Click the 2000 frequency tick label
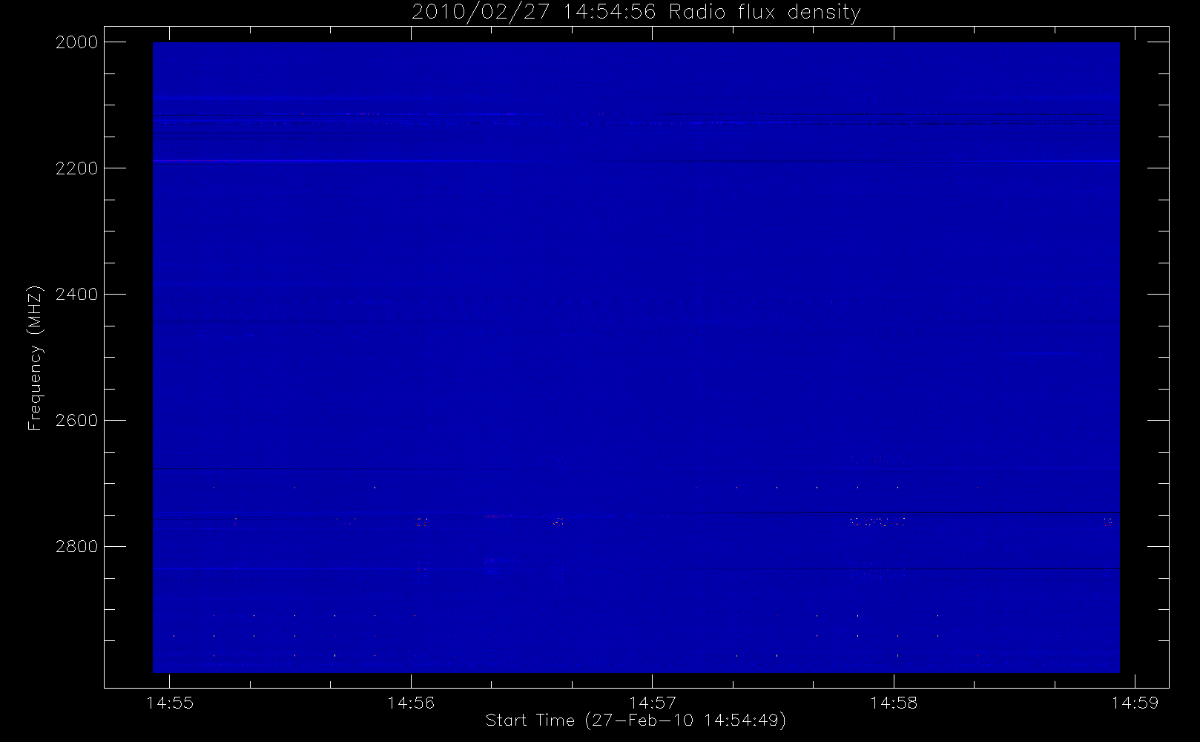The width and height of the screenshot is (1200, 742). (x=77, y=42)
